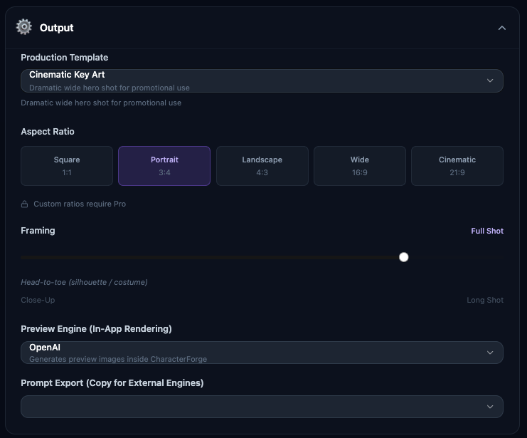Collapse the Output panel with the chevron
This screenshot has width=527, height=438.
click(502, 28)
